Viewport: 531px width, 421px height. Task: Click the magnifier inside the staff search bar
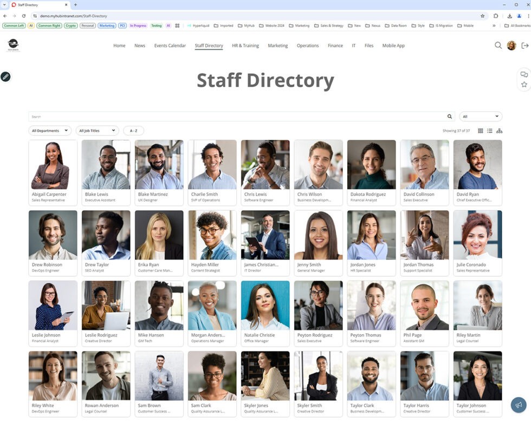coord(449,116)
